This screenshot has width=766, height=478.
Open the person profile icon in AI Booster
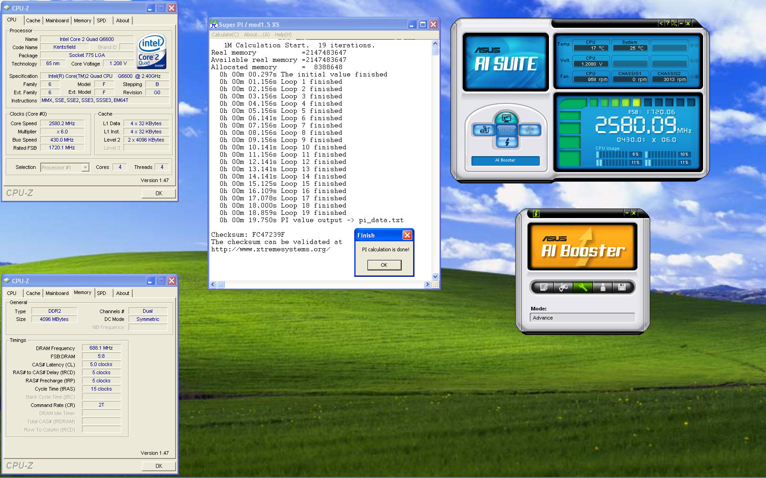[602, 287]
